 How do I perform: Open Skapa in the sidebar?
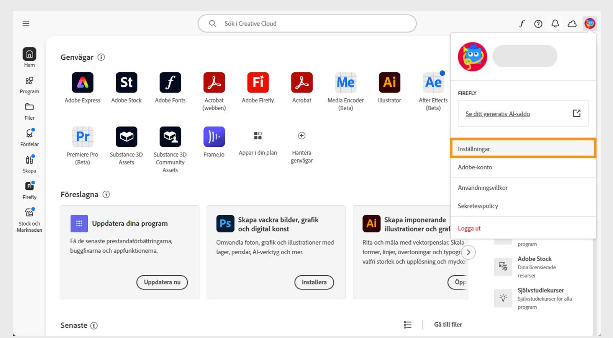click(x=30, y=164)
